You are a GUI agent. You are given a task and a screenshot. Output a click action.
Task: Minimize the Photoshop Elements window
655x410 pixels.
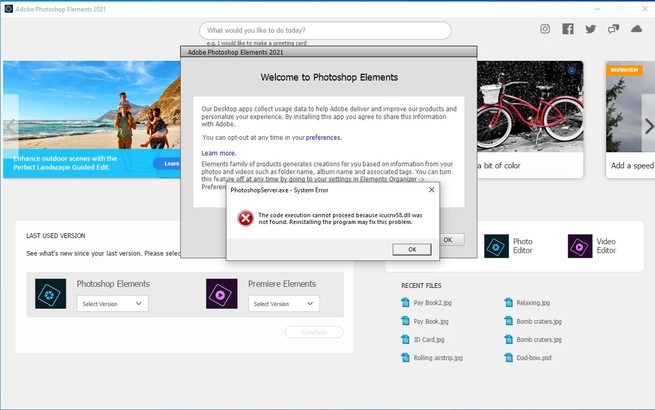tap(597, 9)
